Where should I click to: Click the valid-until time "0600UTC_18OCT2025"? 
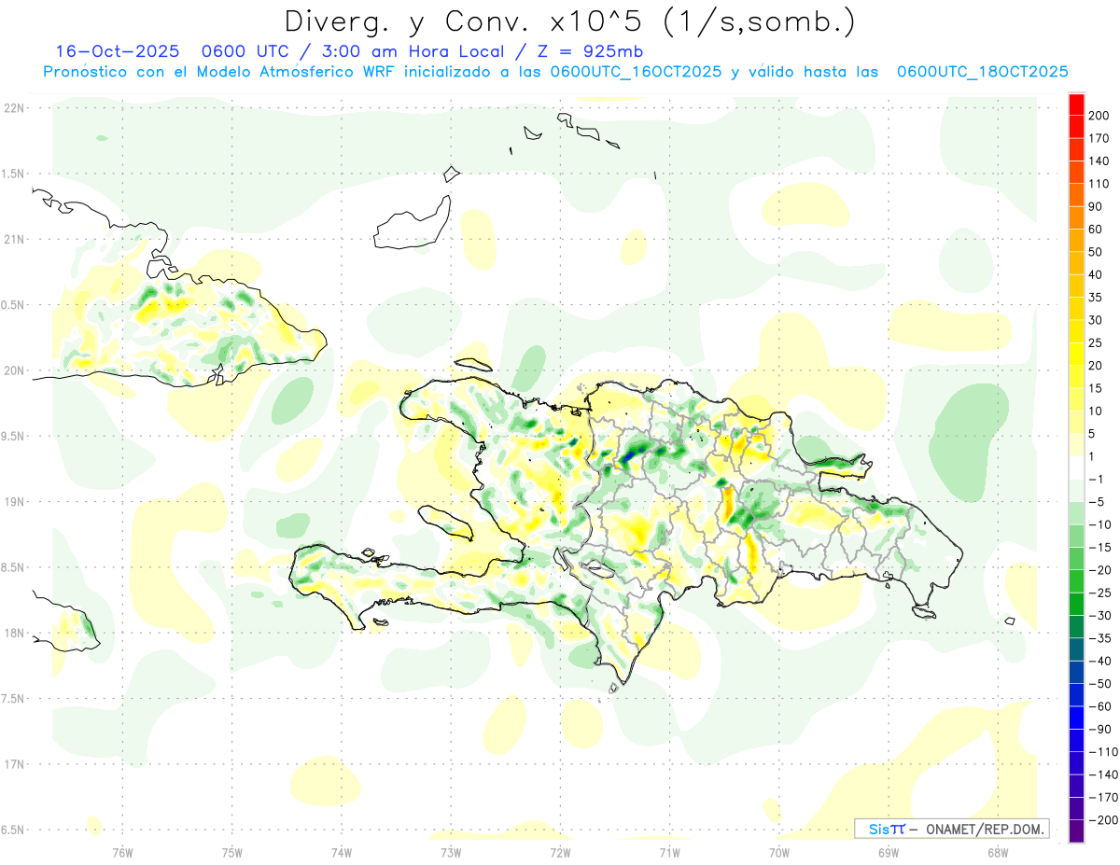[982, 72]
